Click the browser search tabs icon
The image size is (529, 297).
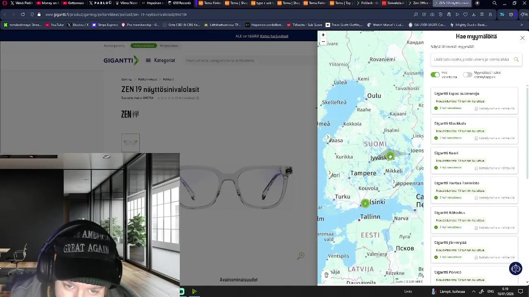tap(495, 3)
